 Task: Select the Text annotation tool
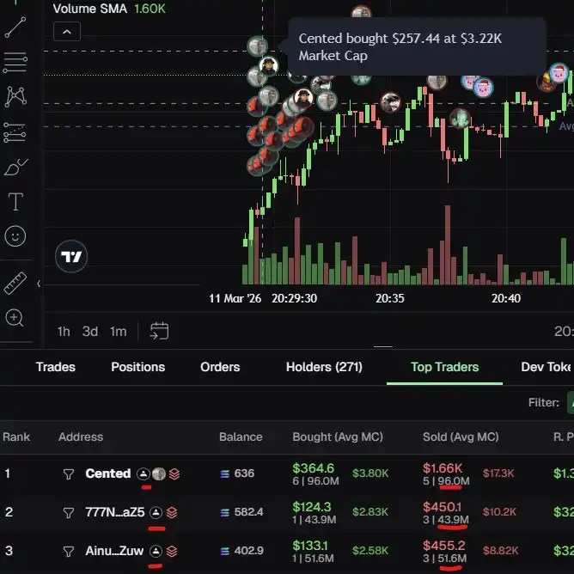pyautogui.click(x=15, y=203)
